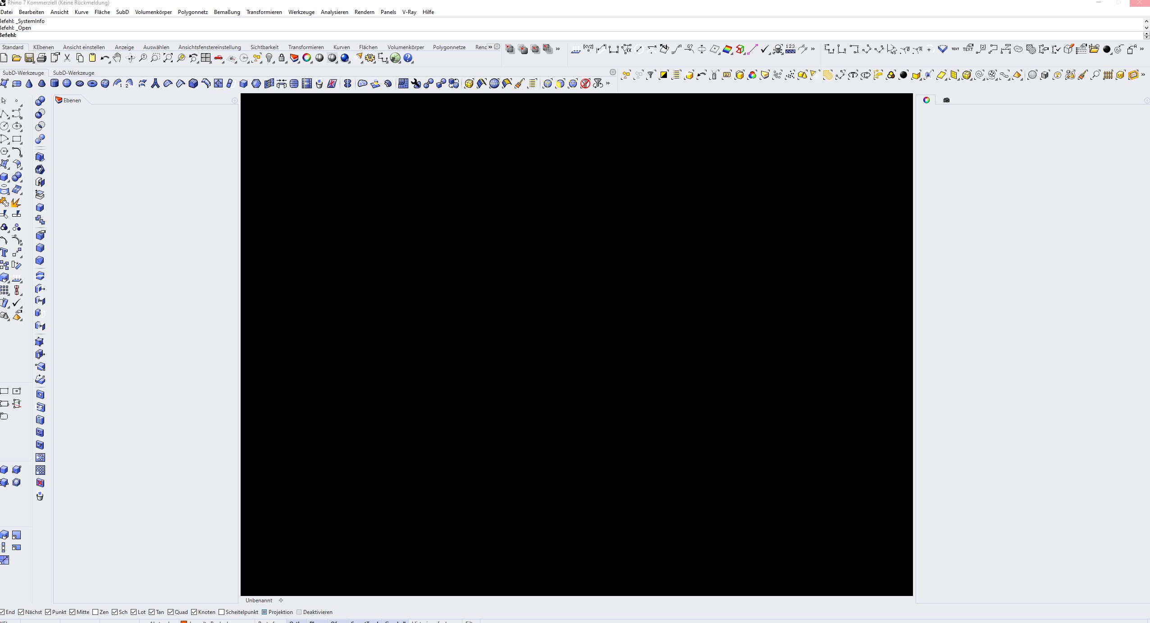Image resolution: width=1150 pixels, height=623 pixels.
Task: Click the lock objects padlock icon
Action: [281, 58]
